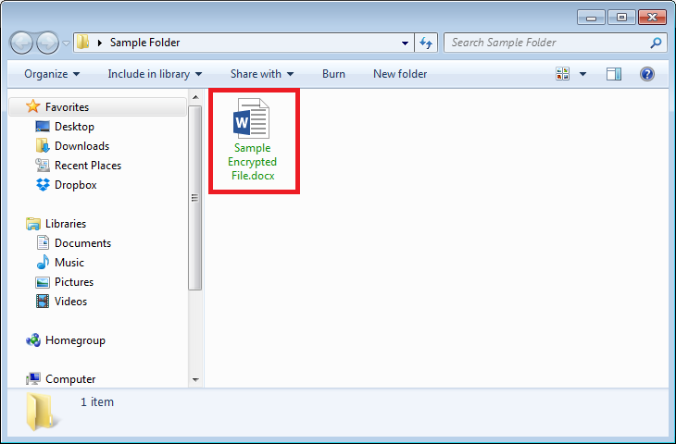Toggle the preview pane button
Screen dimensions: 676x444
click(613, 74)
